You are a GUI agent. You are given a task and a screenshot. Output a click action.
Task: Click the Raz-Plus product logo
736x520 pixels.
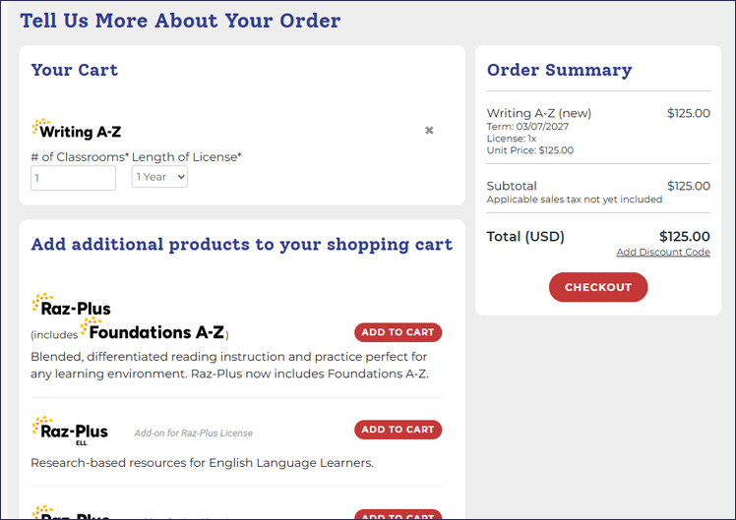coord(71,306)
